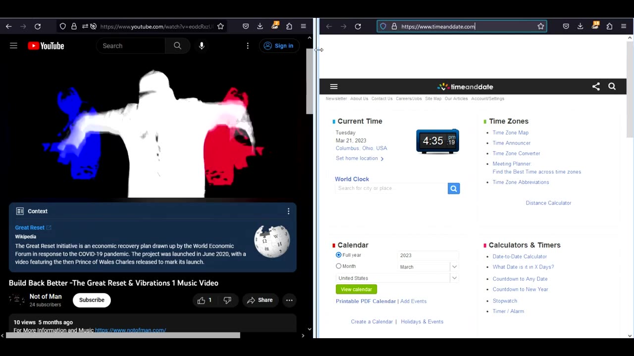Reload the YouTube browser page
634x356 pixels.
pos(38,26)
